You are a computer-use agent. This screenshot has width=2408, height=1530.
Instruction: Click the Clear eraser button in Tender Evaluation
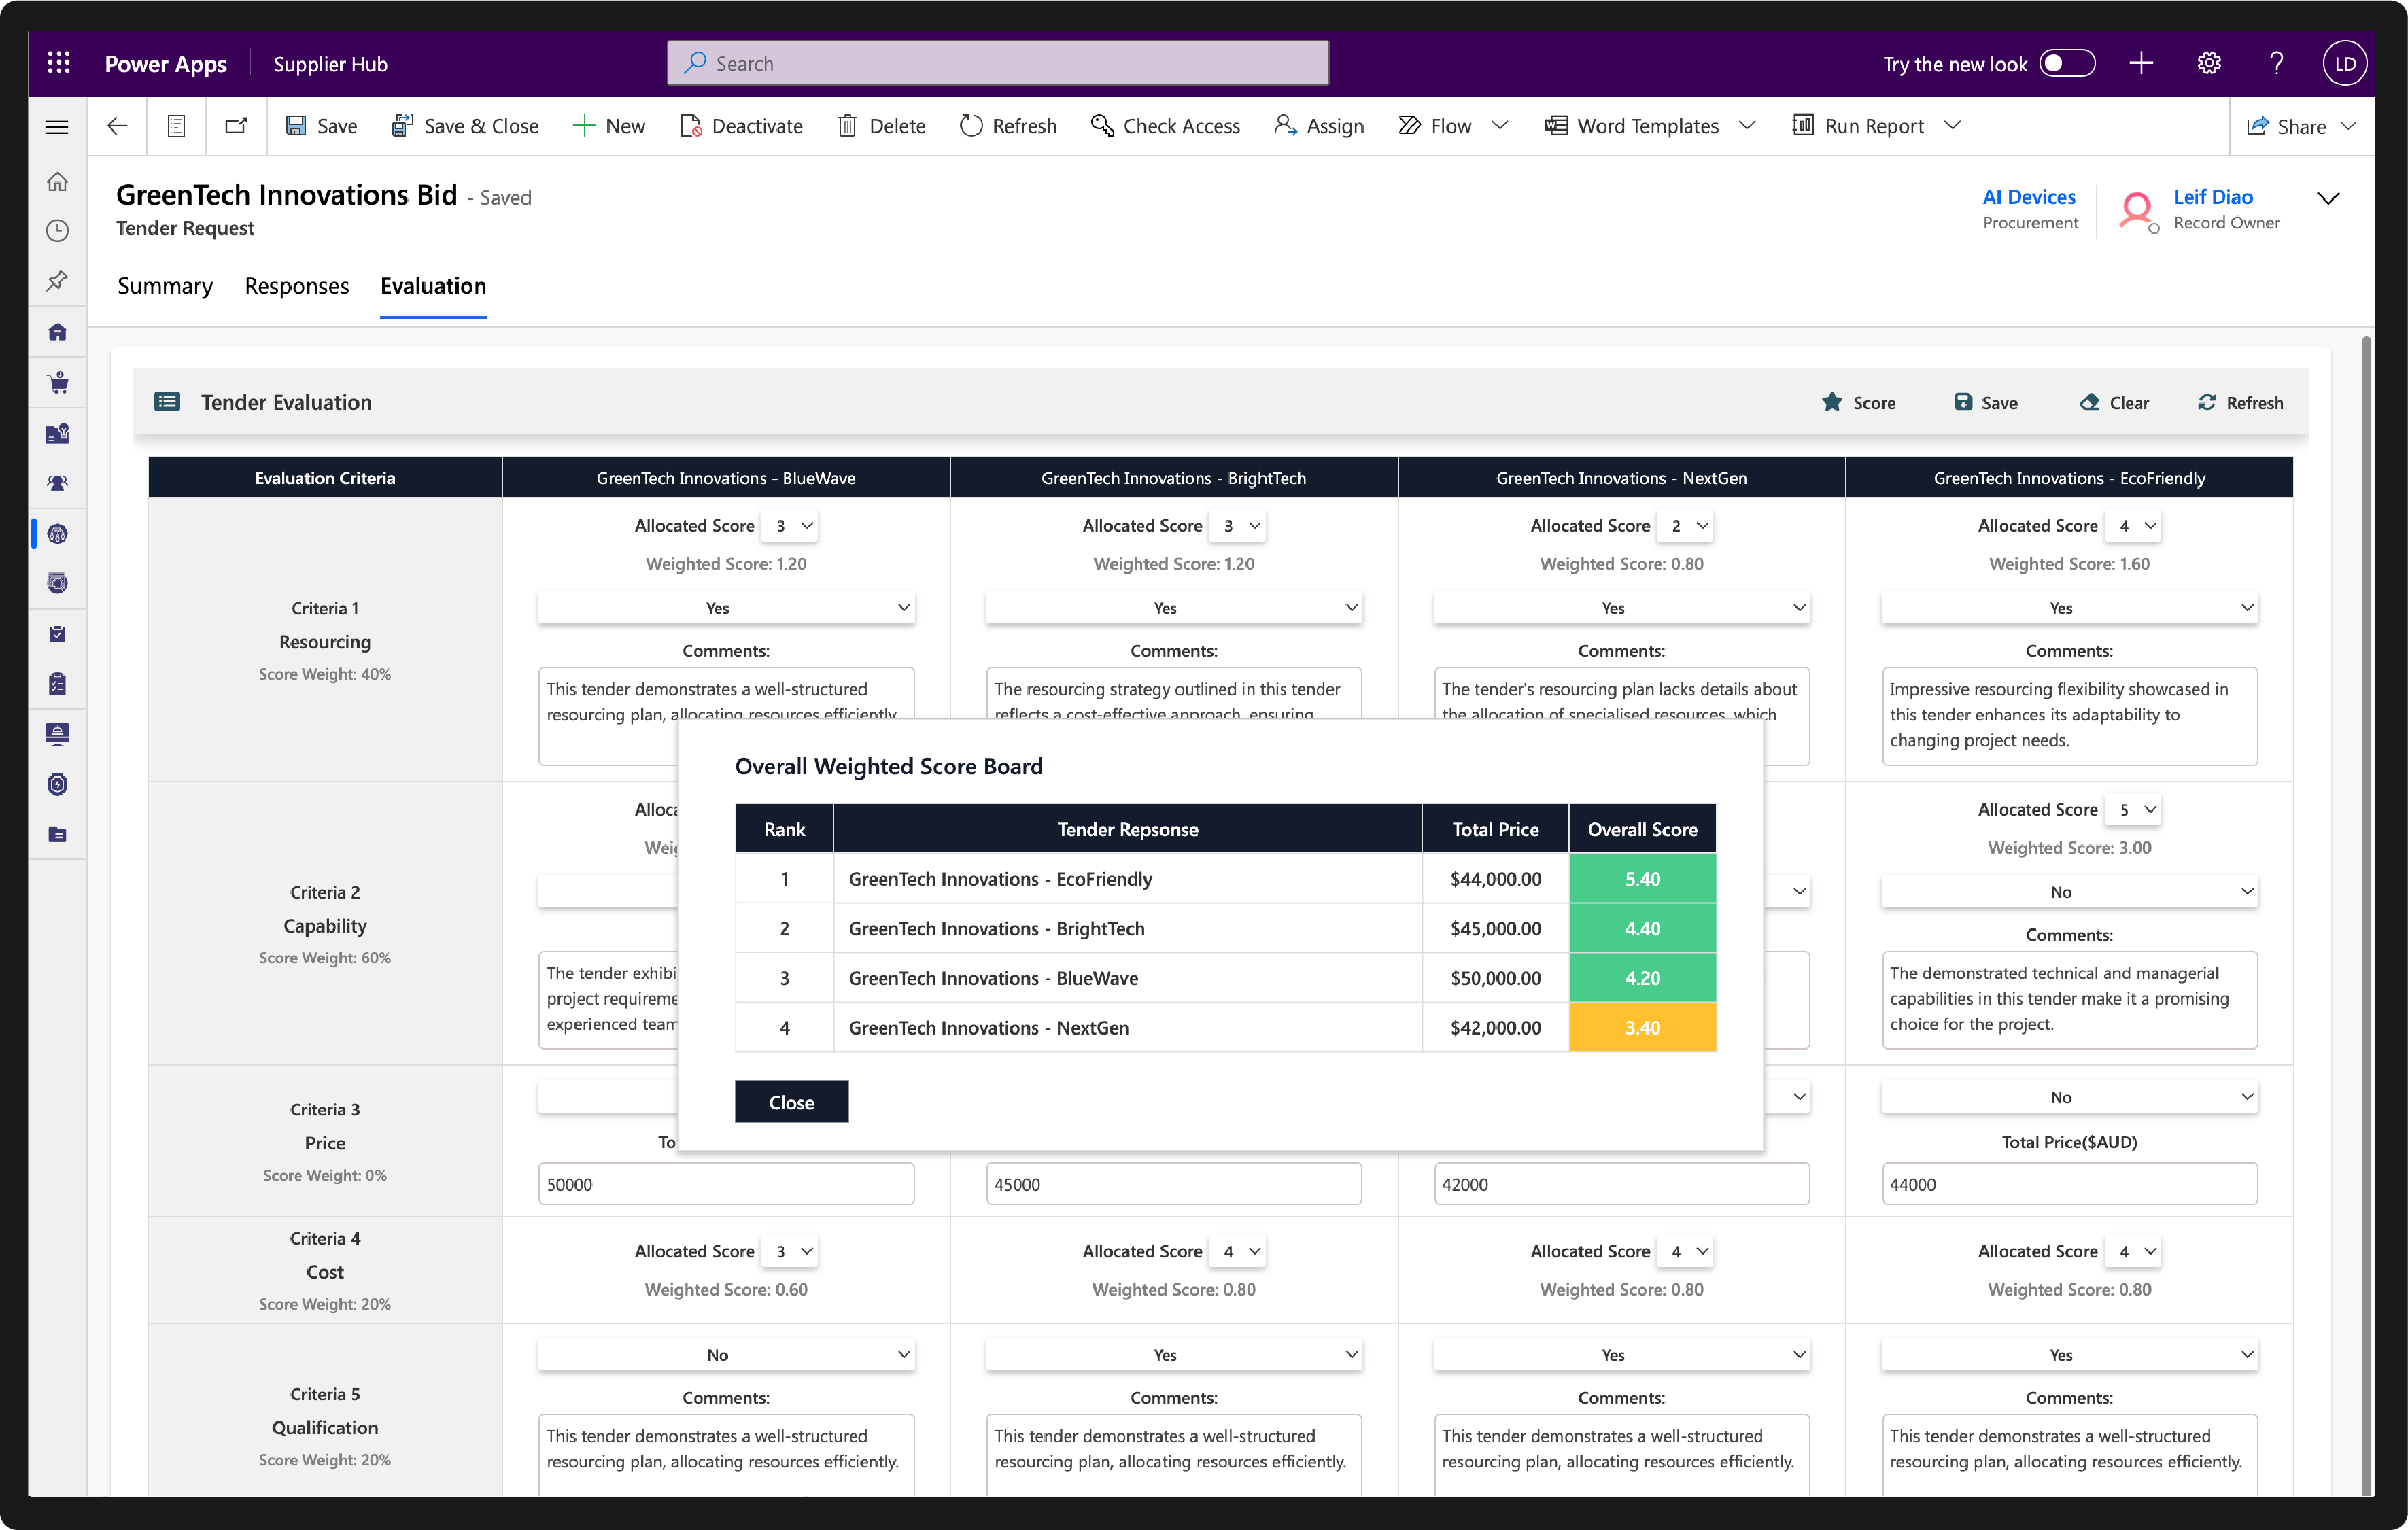(2113, 402)
